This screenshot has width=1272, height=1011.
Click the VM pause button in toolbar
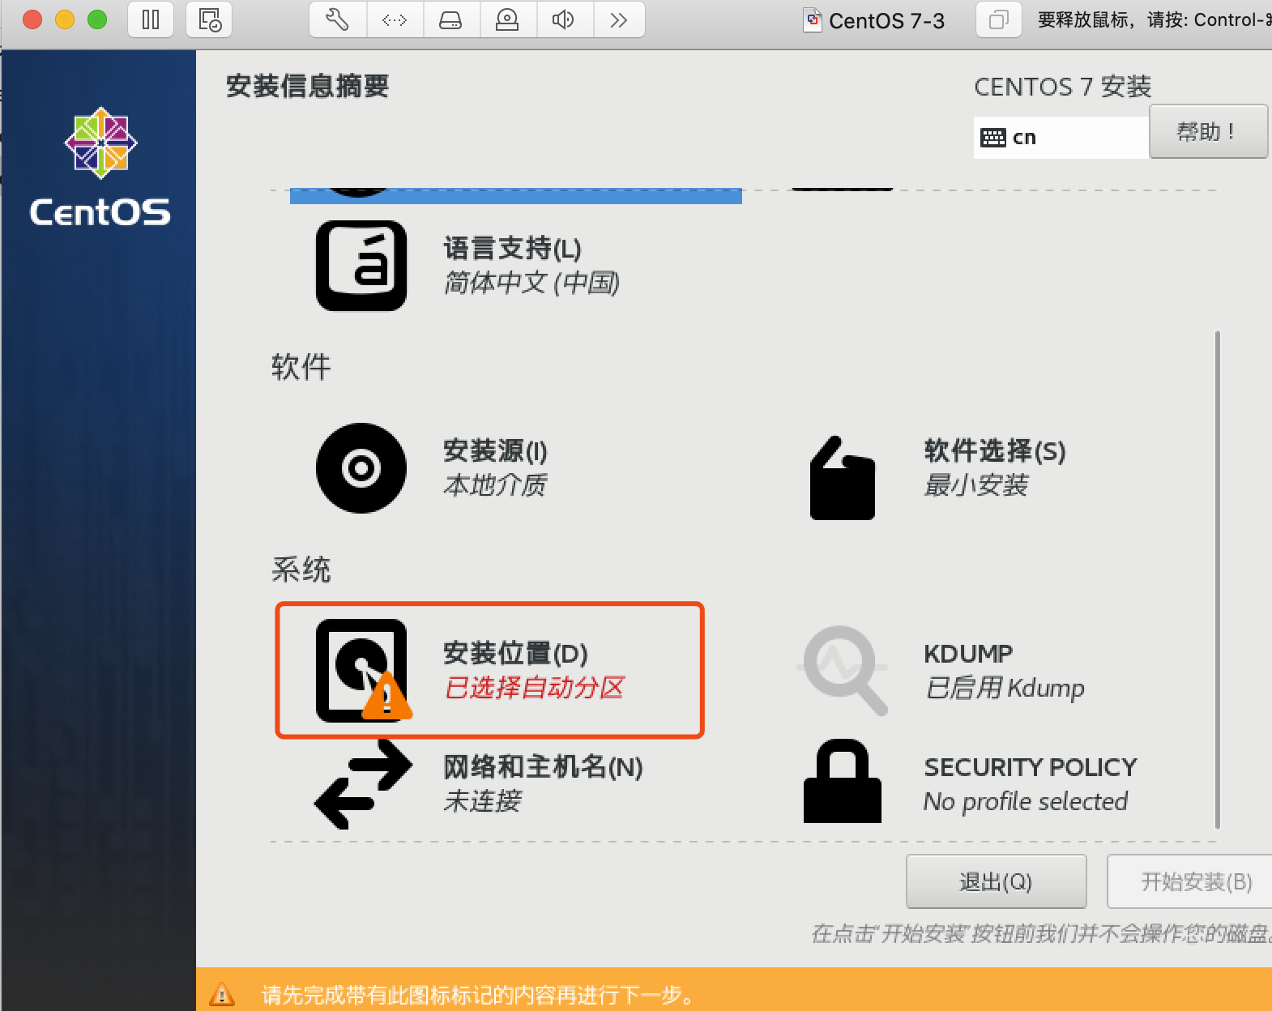click(x=151, y=19)
